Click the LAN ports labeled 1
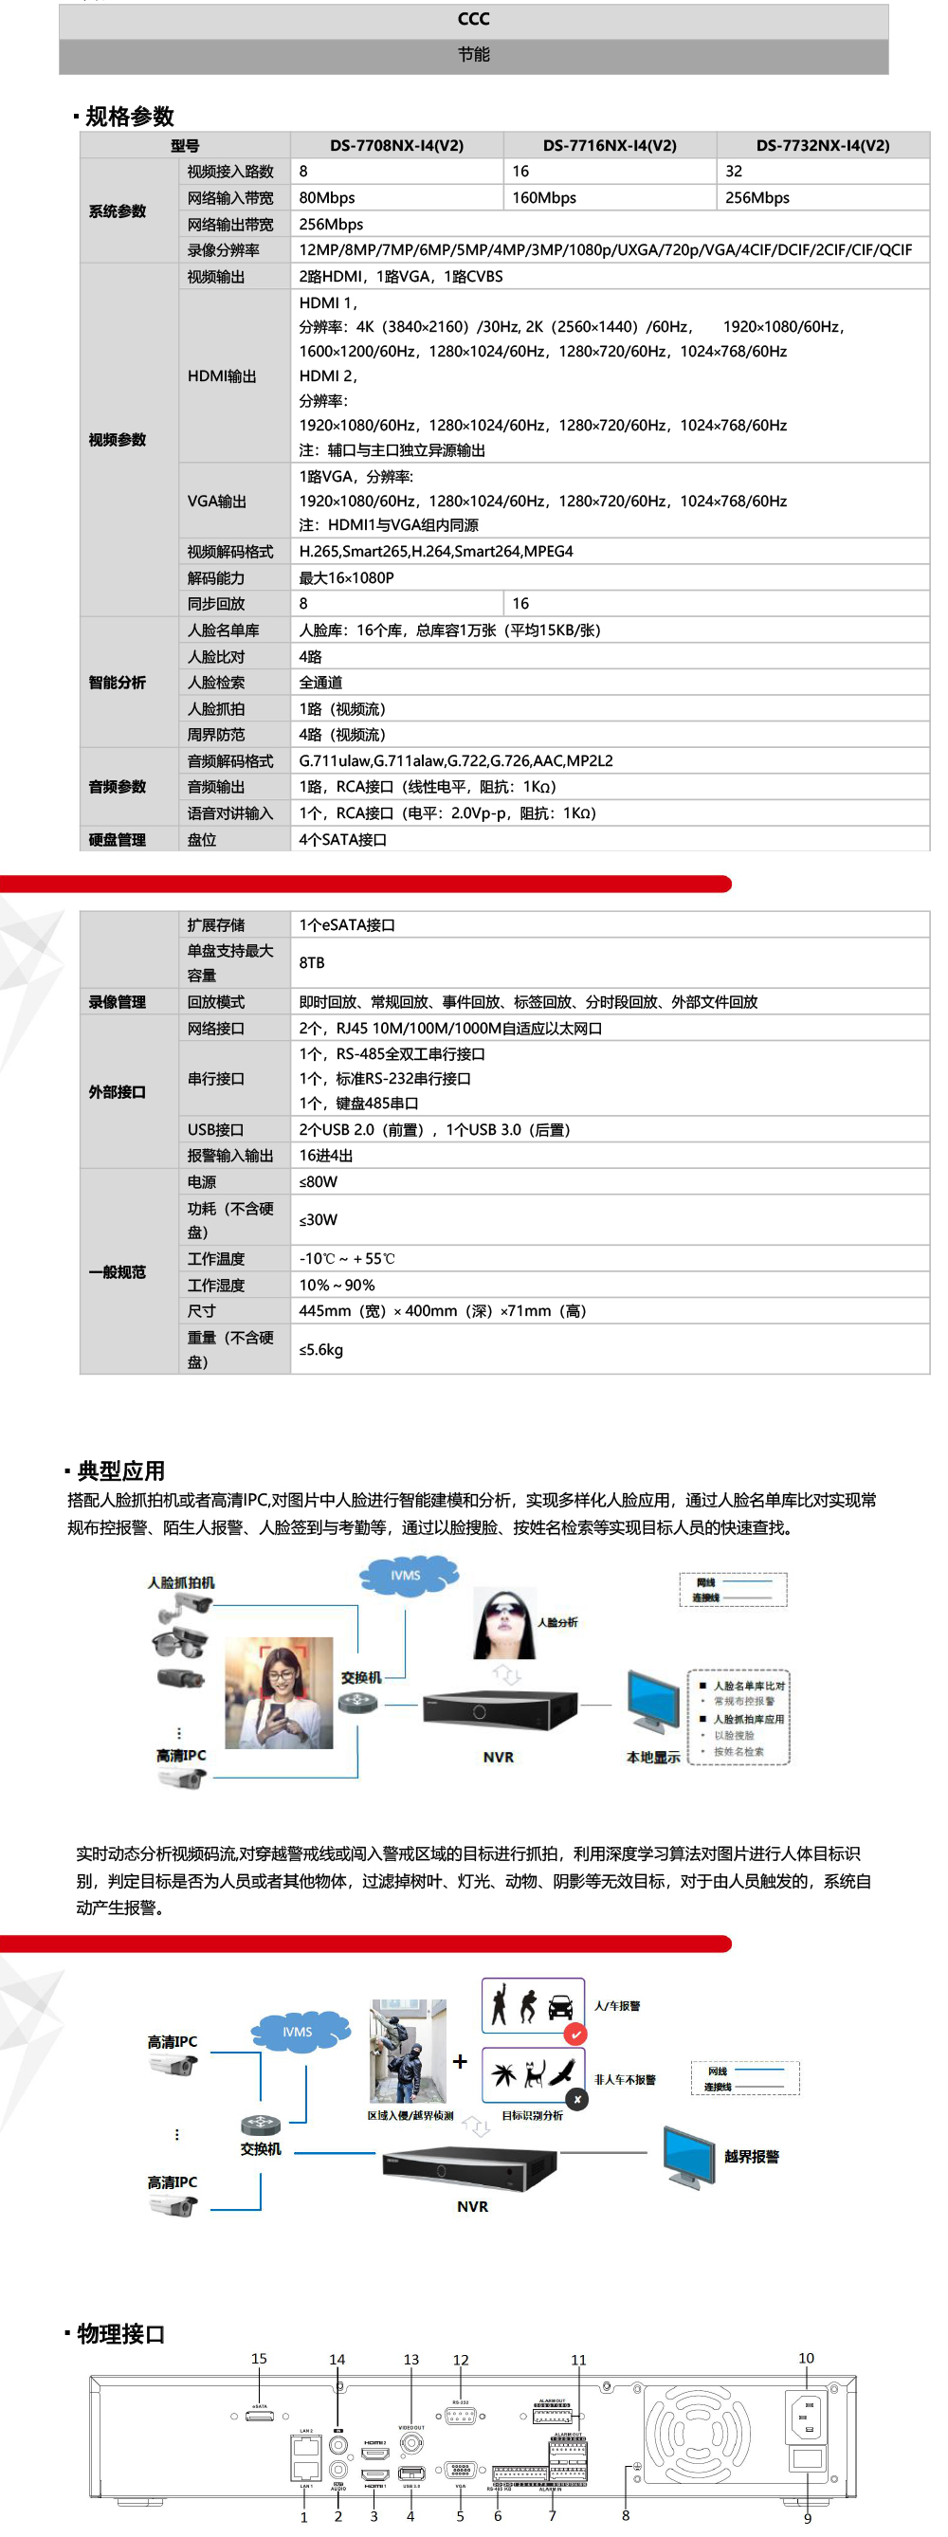The image size is (948, 2537). pos(305,2459)
